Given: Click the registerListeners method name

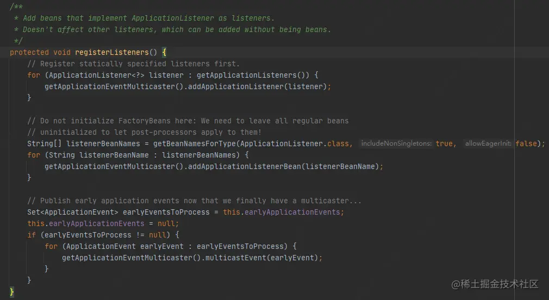Looking at the screenshot, I should (112, 52).
